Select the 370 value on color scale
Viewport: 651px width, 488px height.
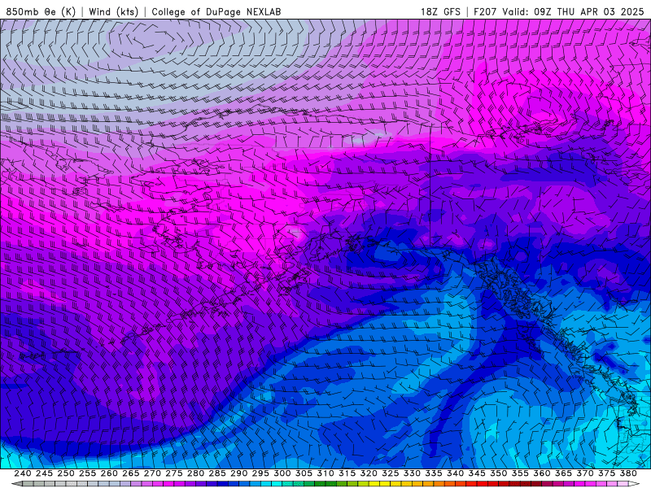pyautogui.click(x=584, y=473)
